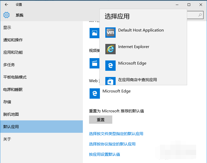The width and height of the screenshot is (207, 163).
Task: Click the Microsoft Edge icon under Web 浏览器
Action: 94,94
